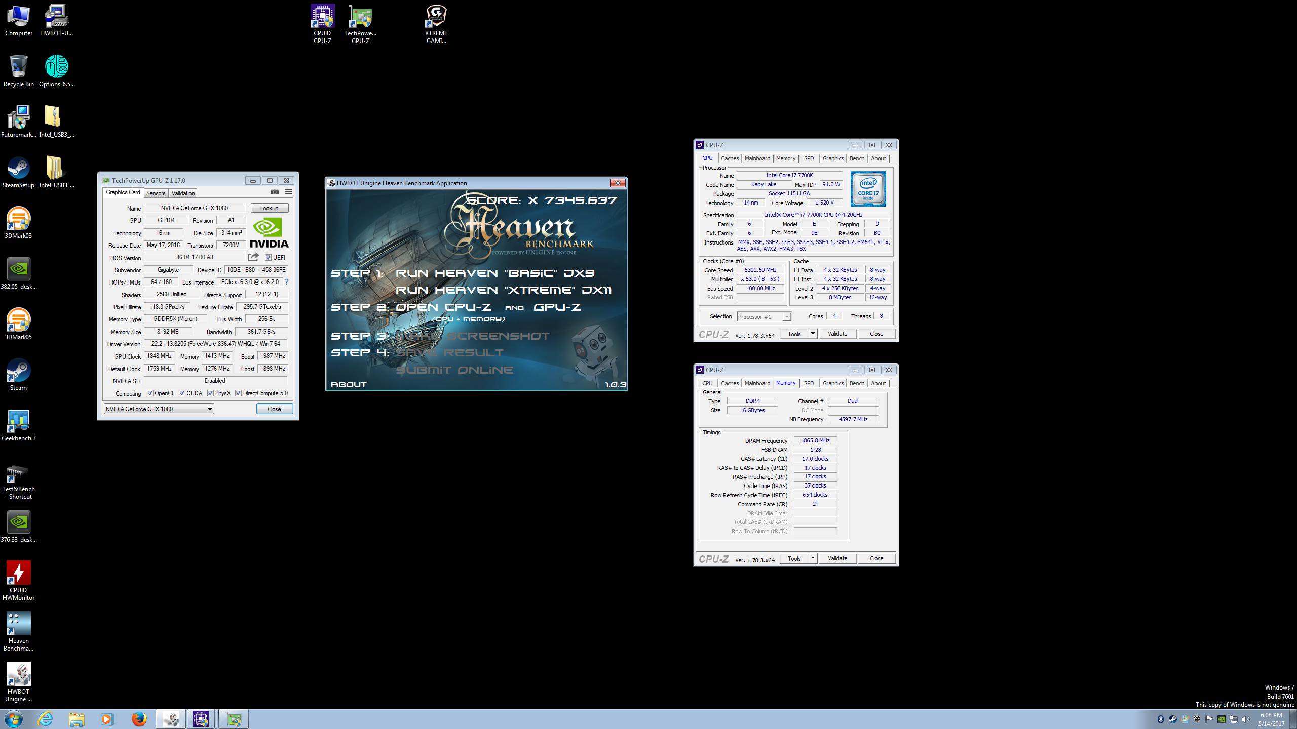Click the GPU-Z screenshot camera icon
Viewport: 1297px width, 729px height.
(x=274, y=192)
